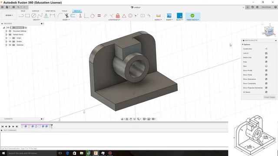The image size is (278, 156).
Task: Apply the Equal constraint
Action: click(x=99, y=16)
